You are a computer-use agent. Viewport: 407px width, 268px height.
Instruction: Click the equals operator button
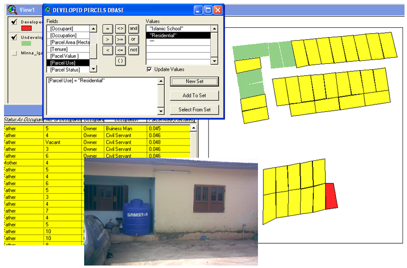[107, 29]
